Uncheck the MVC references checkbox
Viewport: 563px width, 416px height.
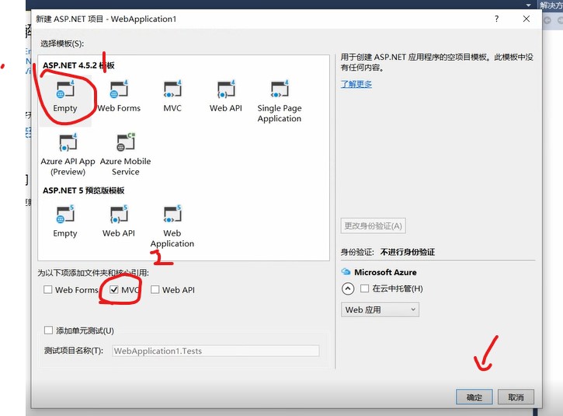(x=114, y=289)
